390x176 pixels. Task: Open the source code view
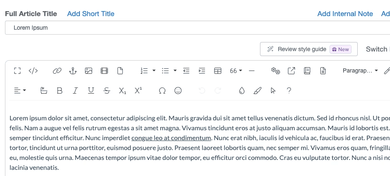33,71
